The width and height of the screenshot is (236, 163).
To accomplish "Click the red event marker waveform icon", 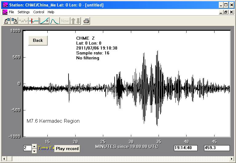I will (33, 21).
